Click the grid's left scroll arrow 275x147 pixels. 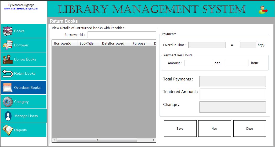point(54,140)
